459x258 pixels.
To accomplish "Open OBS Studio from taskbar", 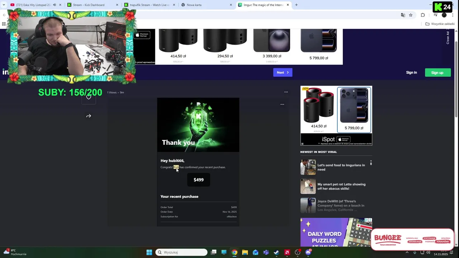I will (x=298, y=252).
